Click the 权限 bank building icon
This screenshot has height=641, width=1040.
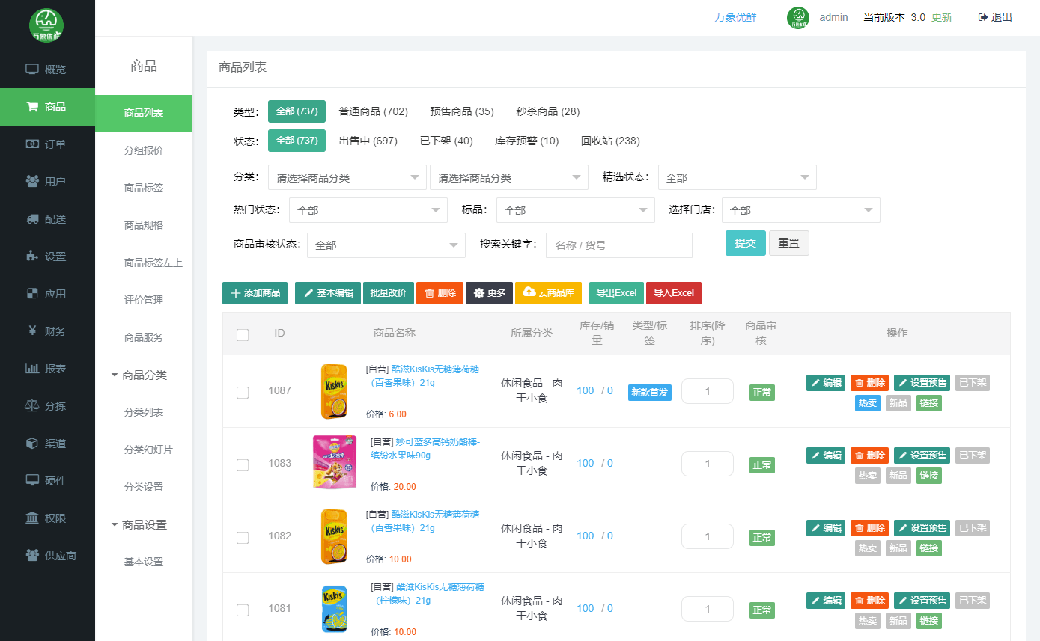(32, 518)
